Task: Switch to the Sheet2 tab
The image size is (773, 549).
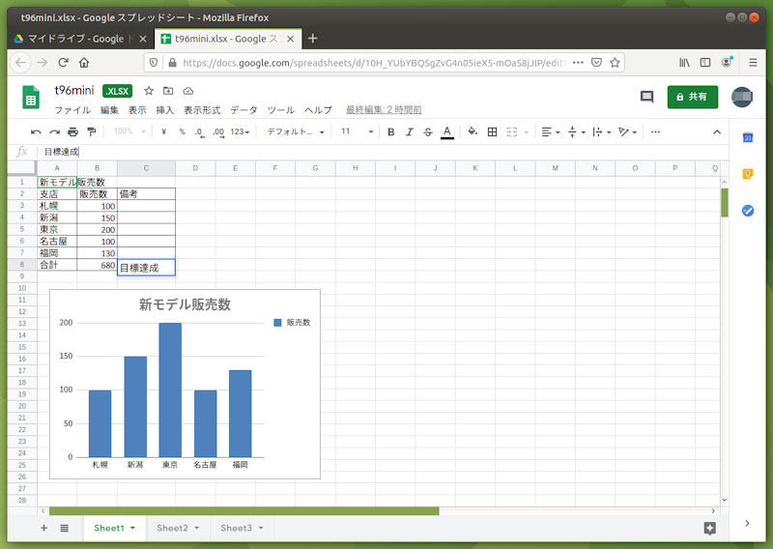Action: [x=172, y=528]
